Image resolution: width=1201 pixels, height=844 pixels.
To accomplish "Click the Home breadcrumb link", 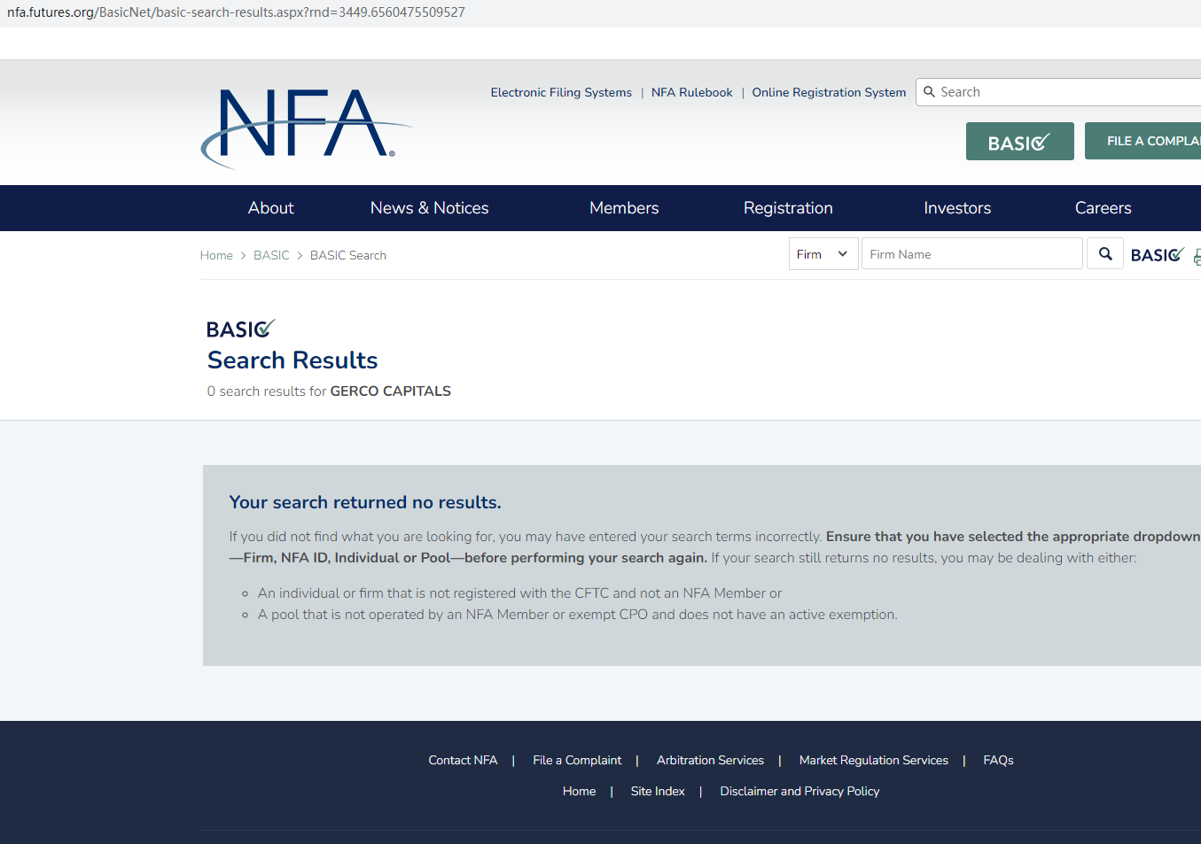I will pyautogui.click(x=216, y=255).
